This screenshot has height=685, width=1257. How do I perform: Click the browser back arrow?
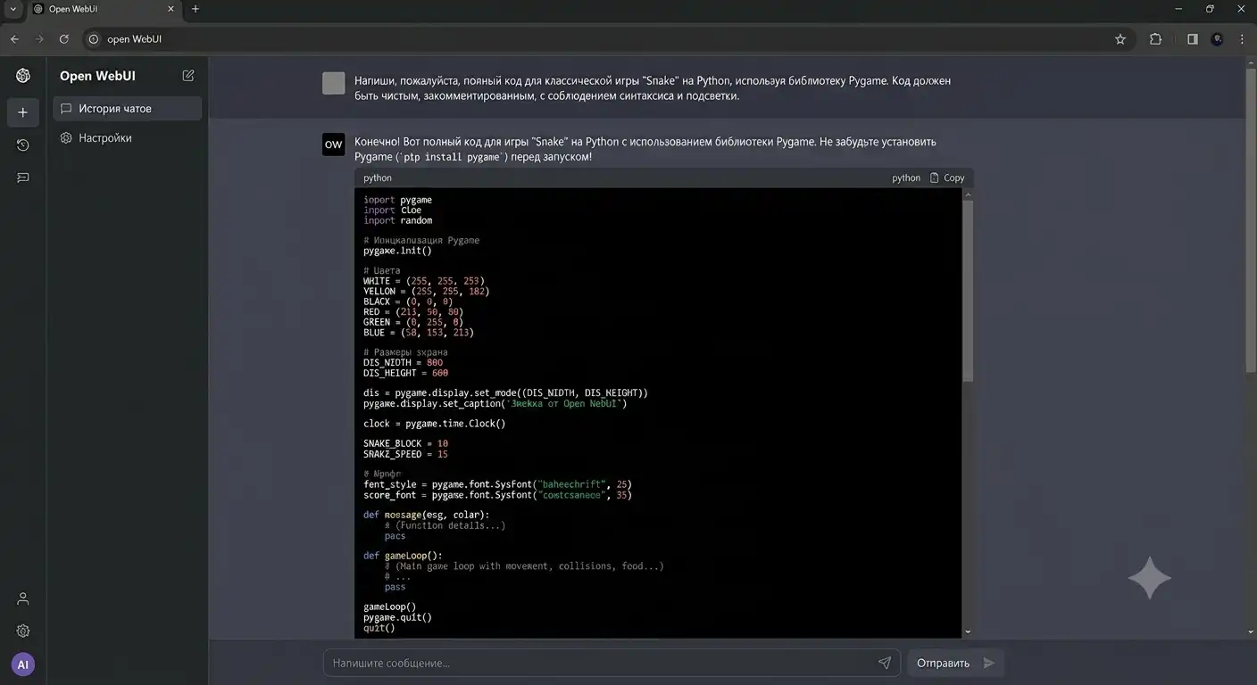point(14,39)
